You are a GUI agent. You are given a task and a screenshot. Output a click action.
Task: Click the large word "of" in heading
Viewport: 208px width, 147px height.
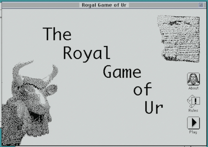click(142, 89)
